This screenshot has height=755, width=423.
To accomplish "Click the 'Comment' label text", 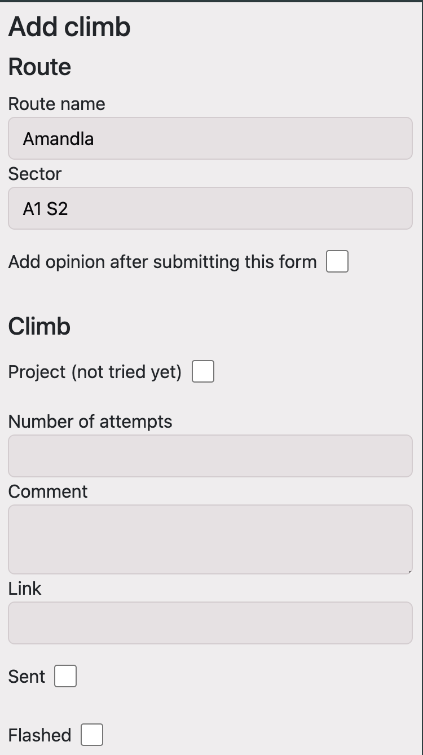I will [x=47, y=491].
